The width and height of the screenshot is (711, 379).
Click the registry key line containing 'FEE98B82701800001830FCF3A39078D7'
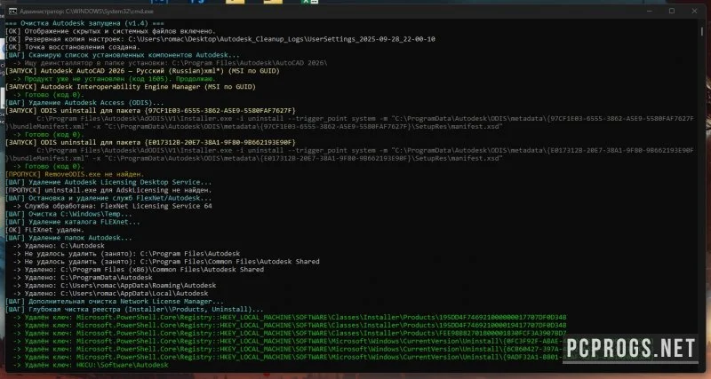coord(290,333)
